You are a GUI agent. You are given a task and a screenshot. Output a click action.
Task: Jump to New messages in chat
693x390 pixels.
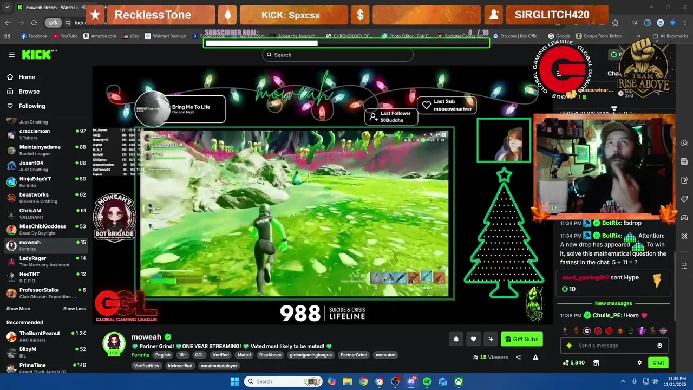[613, 303]
